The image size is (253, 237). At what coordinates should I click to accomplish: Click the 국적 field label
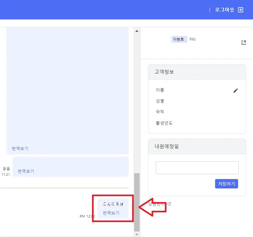(x=160, y=112)
